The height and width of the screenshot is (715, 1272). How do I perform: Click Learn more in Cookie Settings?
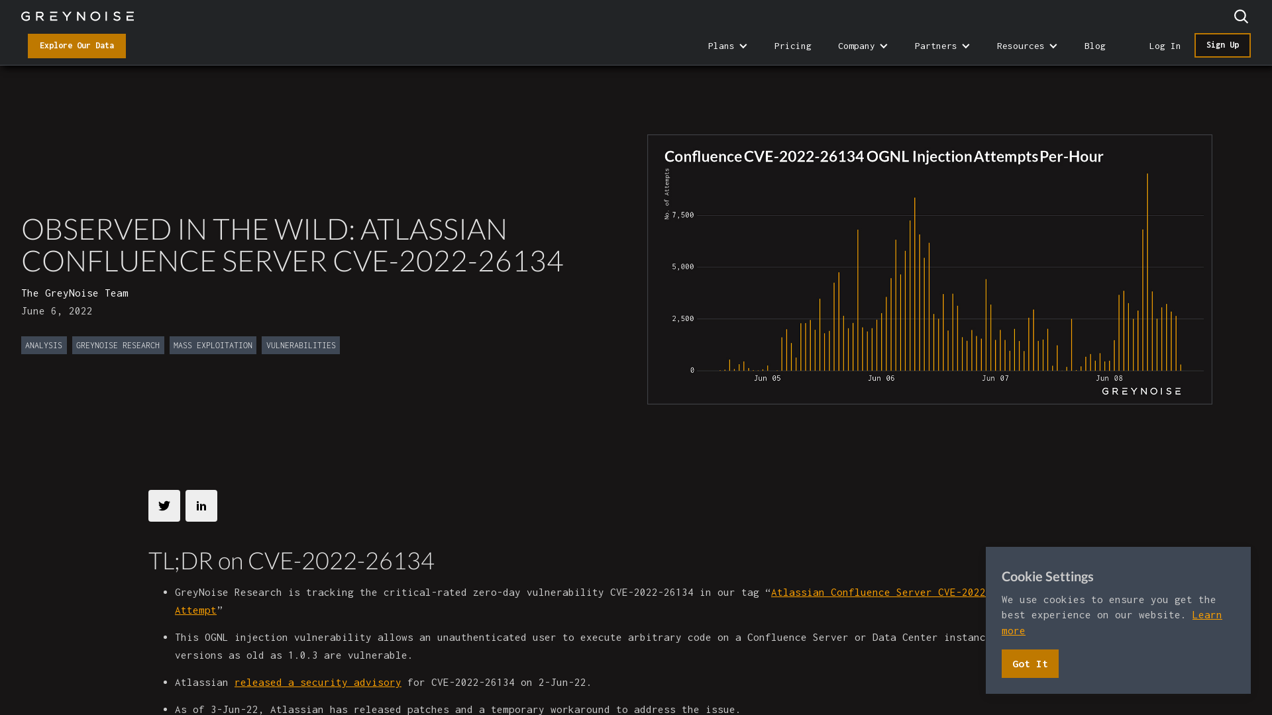point(1206,615)
